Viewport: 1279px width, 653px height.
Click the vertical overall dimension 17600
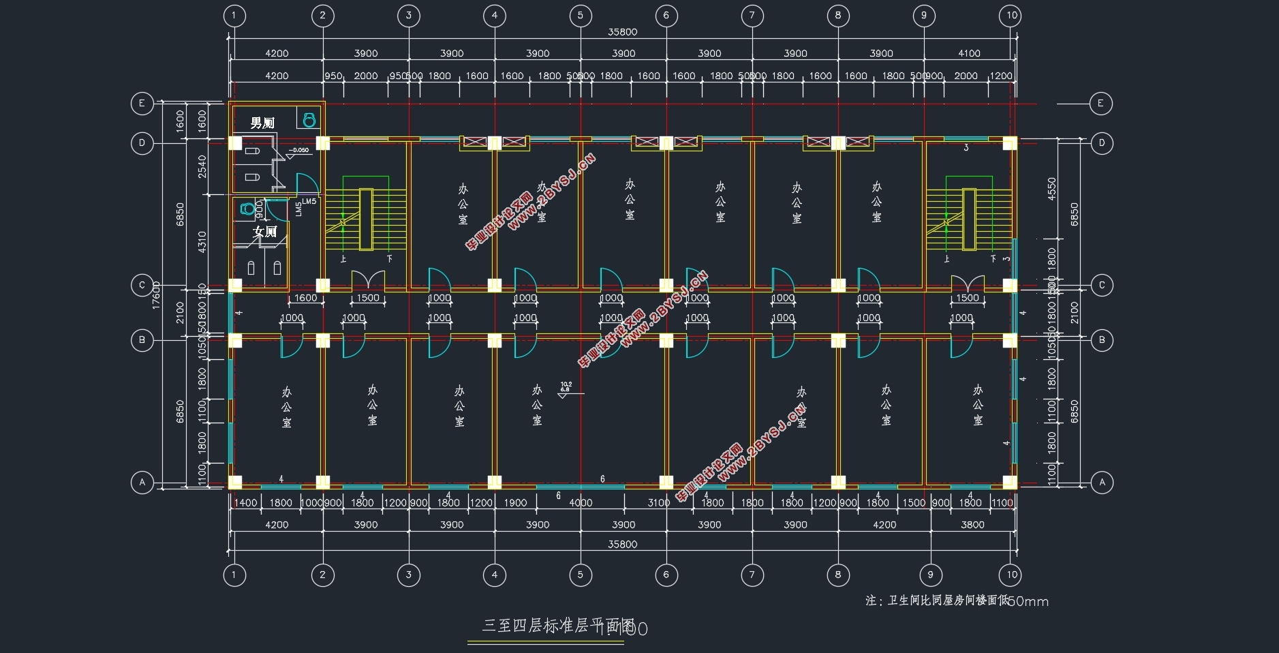[156, 295]
